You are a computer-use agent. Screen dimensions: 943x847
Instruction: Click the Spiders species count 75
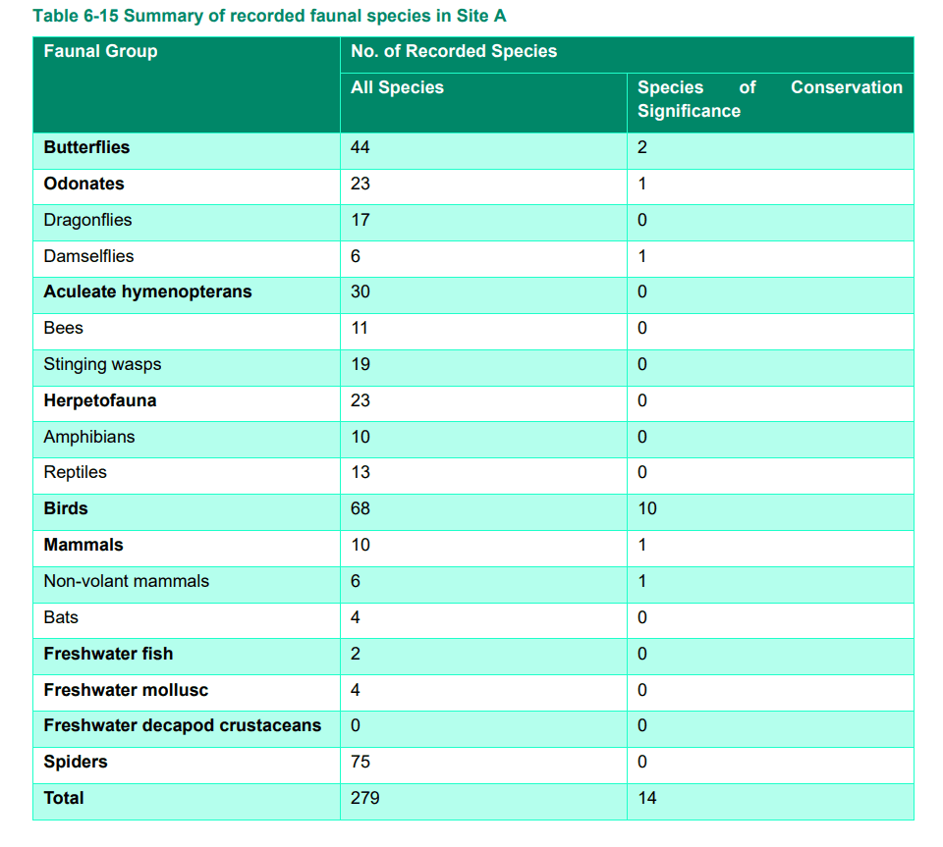361,762
